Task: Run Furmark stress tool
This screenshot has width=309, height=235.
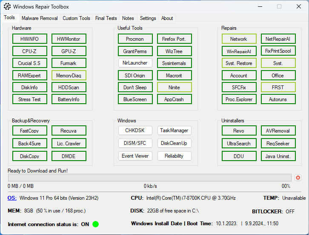Action: [x=69, y=63]
